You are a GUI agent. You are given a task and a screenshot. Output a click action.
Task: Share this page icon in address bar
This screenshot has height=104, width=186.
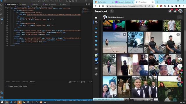[x=149, y=6]
